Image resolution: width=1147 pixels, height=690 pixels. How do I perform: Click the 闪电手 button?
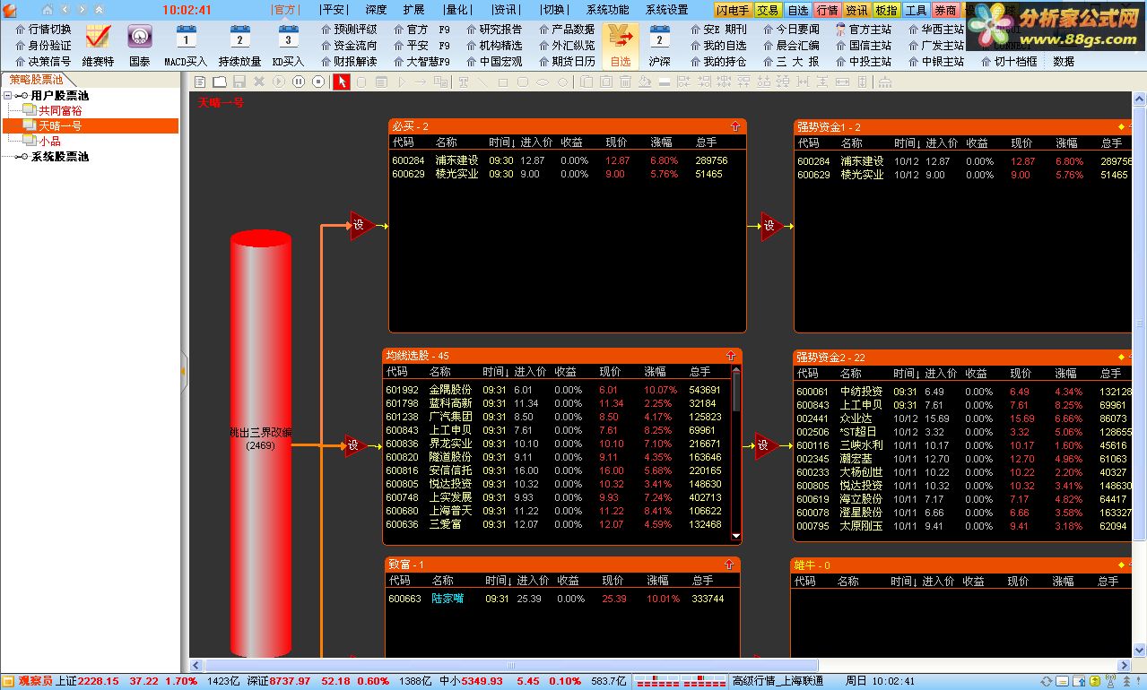[734, 11]
